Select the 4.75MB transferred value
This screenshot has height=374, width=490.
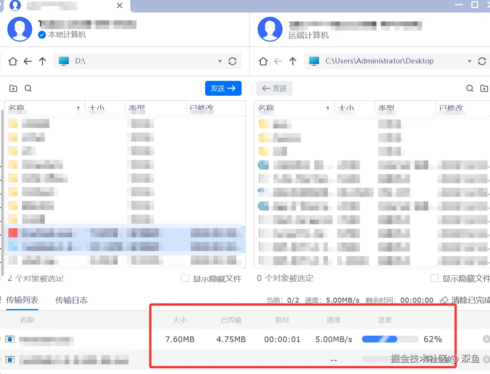tap(231, 339)
